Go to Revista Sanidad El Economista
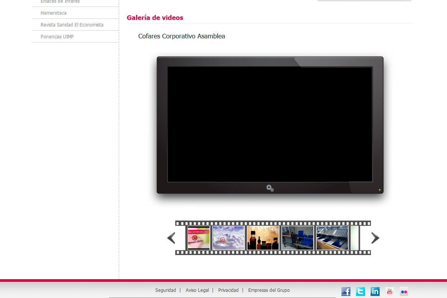447x298 pixels. [x=72, y=25]
